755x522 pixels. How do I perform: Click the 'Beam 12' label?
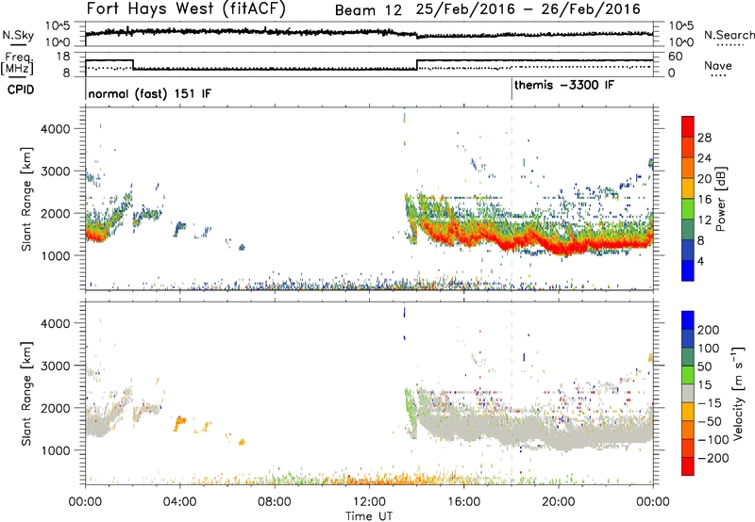[x=368, y=10]
